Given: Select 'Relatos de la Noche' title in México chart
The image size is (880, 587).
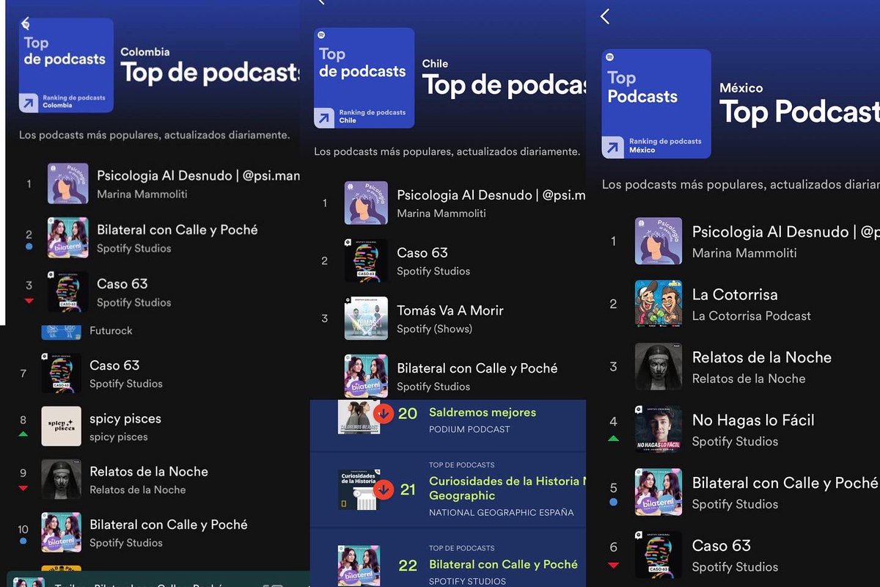Looking at the screenshot, I should click(762, 357).
